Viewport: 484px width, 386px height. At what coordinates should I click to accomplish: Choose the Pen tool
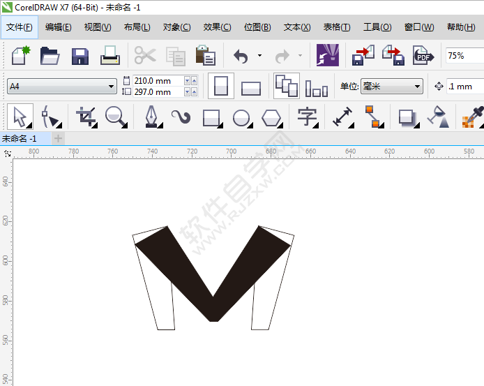[151, 117]
